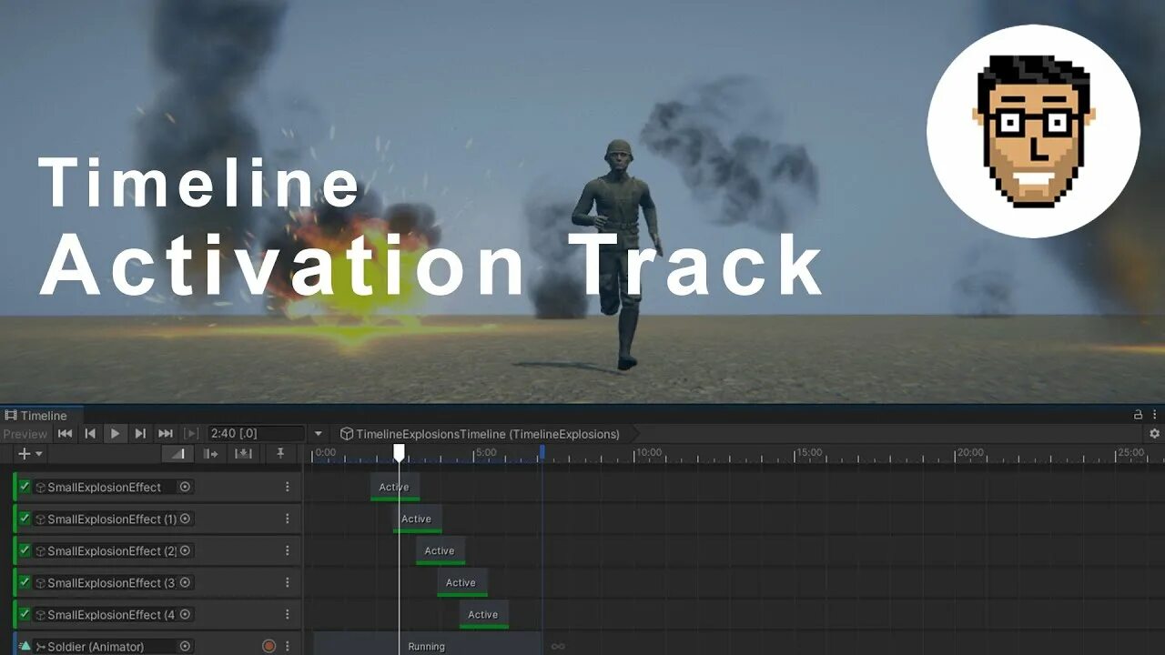Image resolution: width=1165 pixels, height=655 pixels.
Task: Step to the next frame
Action: 140,434
